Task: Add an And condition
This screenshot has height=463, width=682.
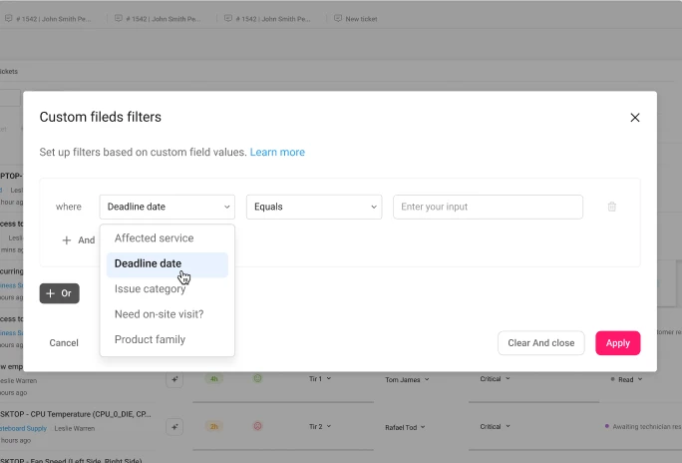Action: tap(79, 240)
